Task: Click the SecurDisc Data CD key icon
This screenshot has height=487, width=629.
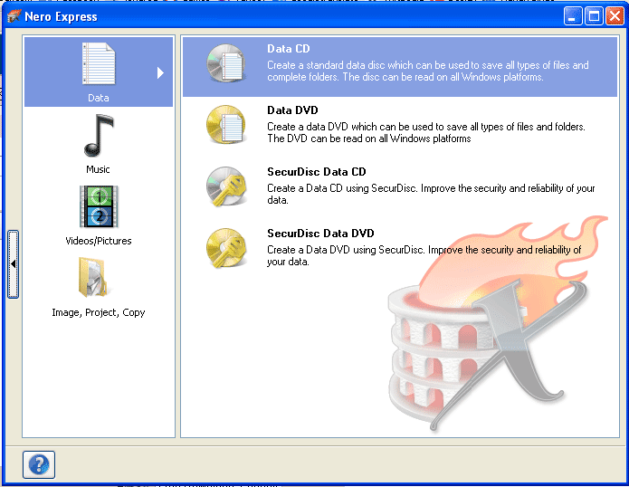Action: (226, 186)
